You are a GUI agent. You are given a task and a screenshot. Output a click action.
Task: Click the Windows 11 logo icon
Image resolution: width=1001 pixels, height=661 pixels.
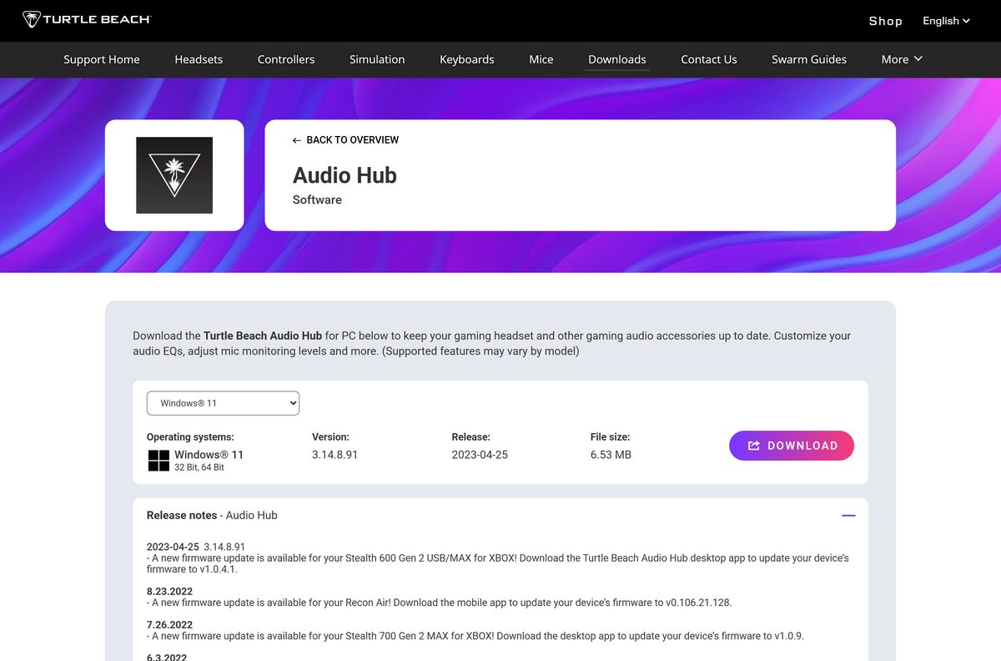[x=158, y=460]
